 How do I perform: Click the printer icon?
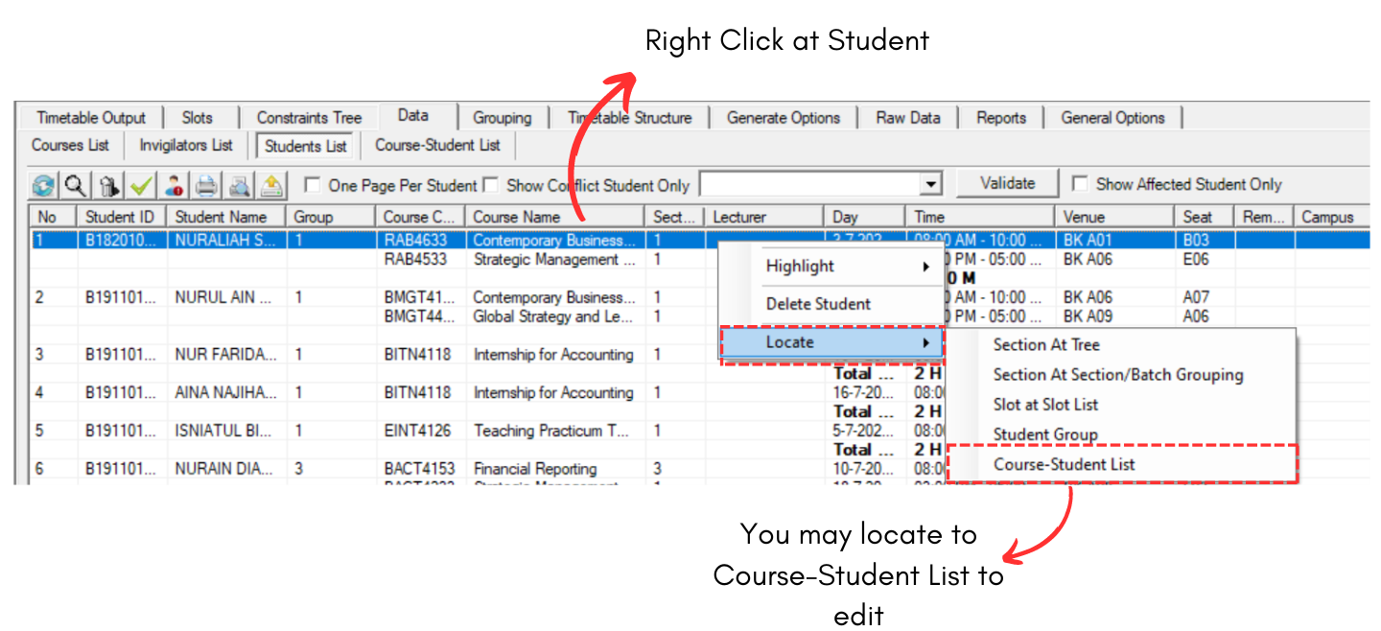tap(207, 185)
